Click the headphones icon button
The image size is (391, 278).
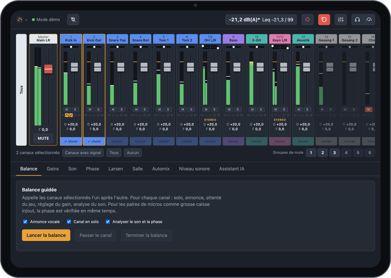[x=357, y=20]
